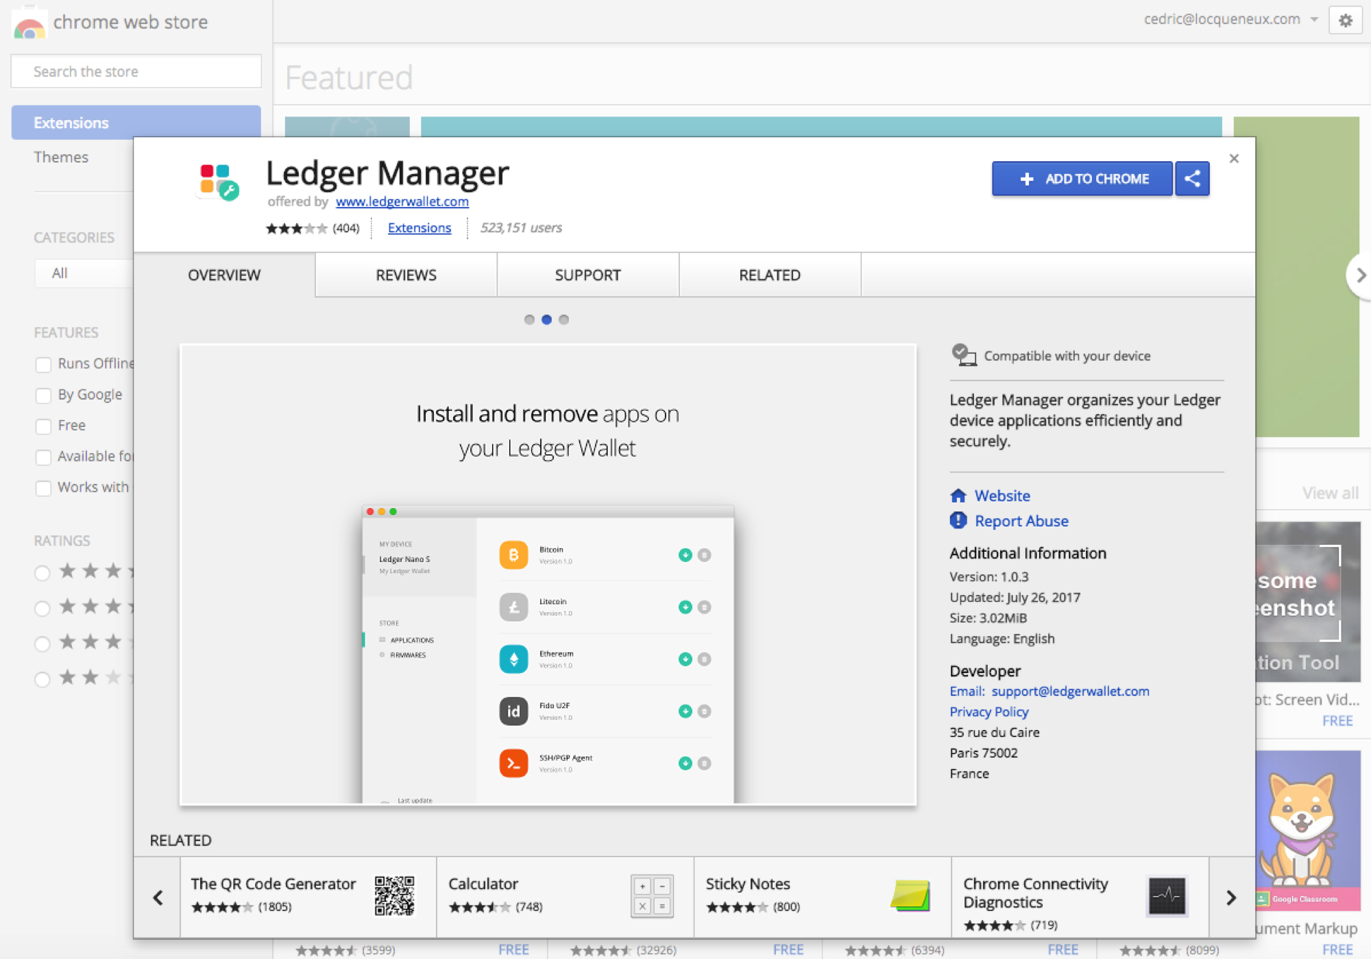Click Ethereum green install button

point(685,659)
